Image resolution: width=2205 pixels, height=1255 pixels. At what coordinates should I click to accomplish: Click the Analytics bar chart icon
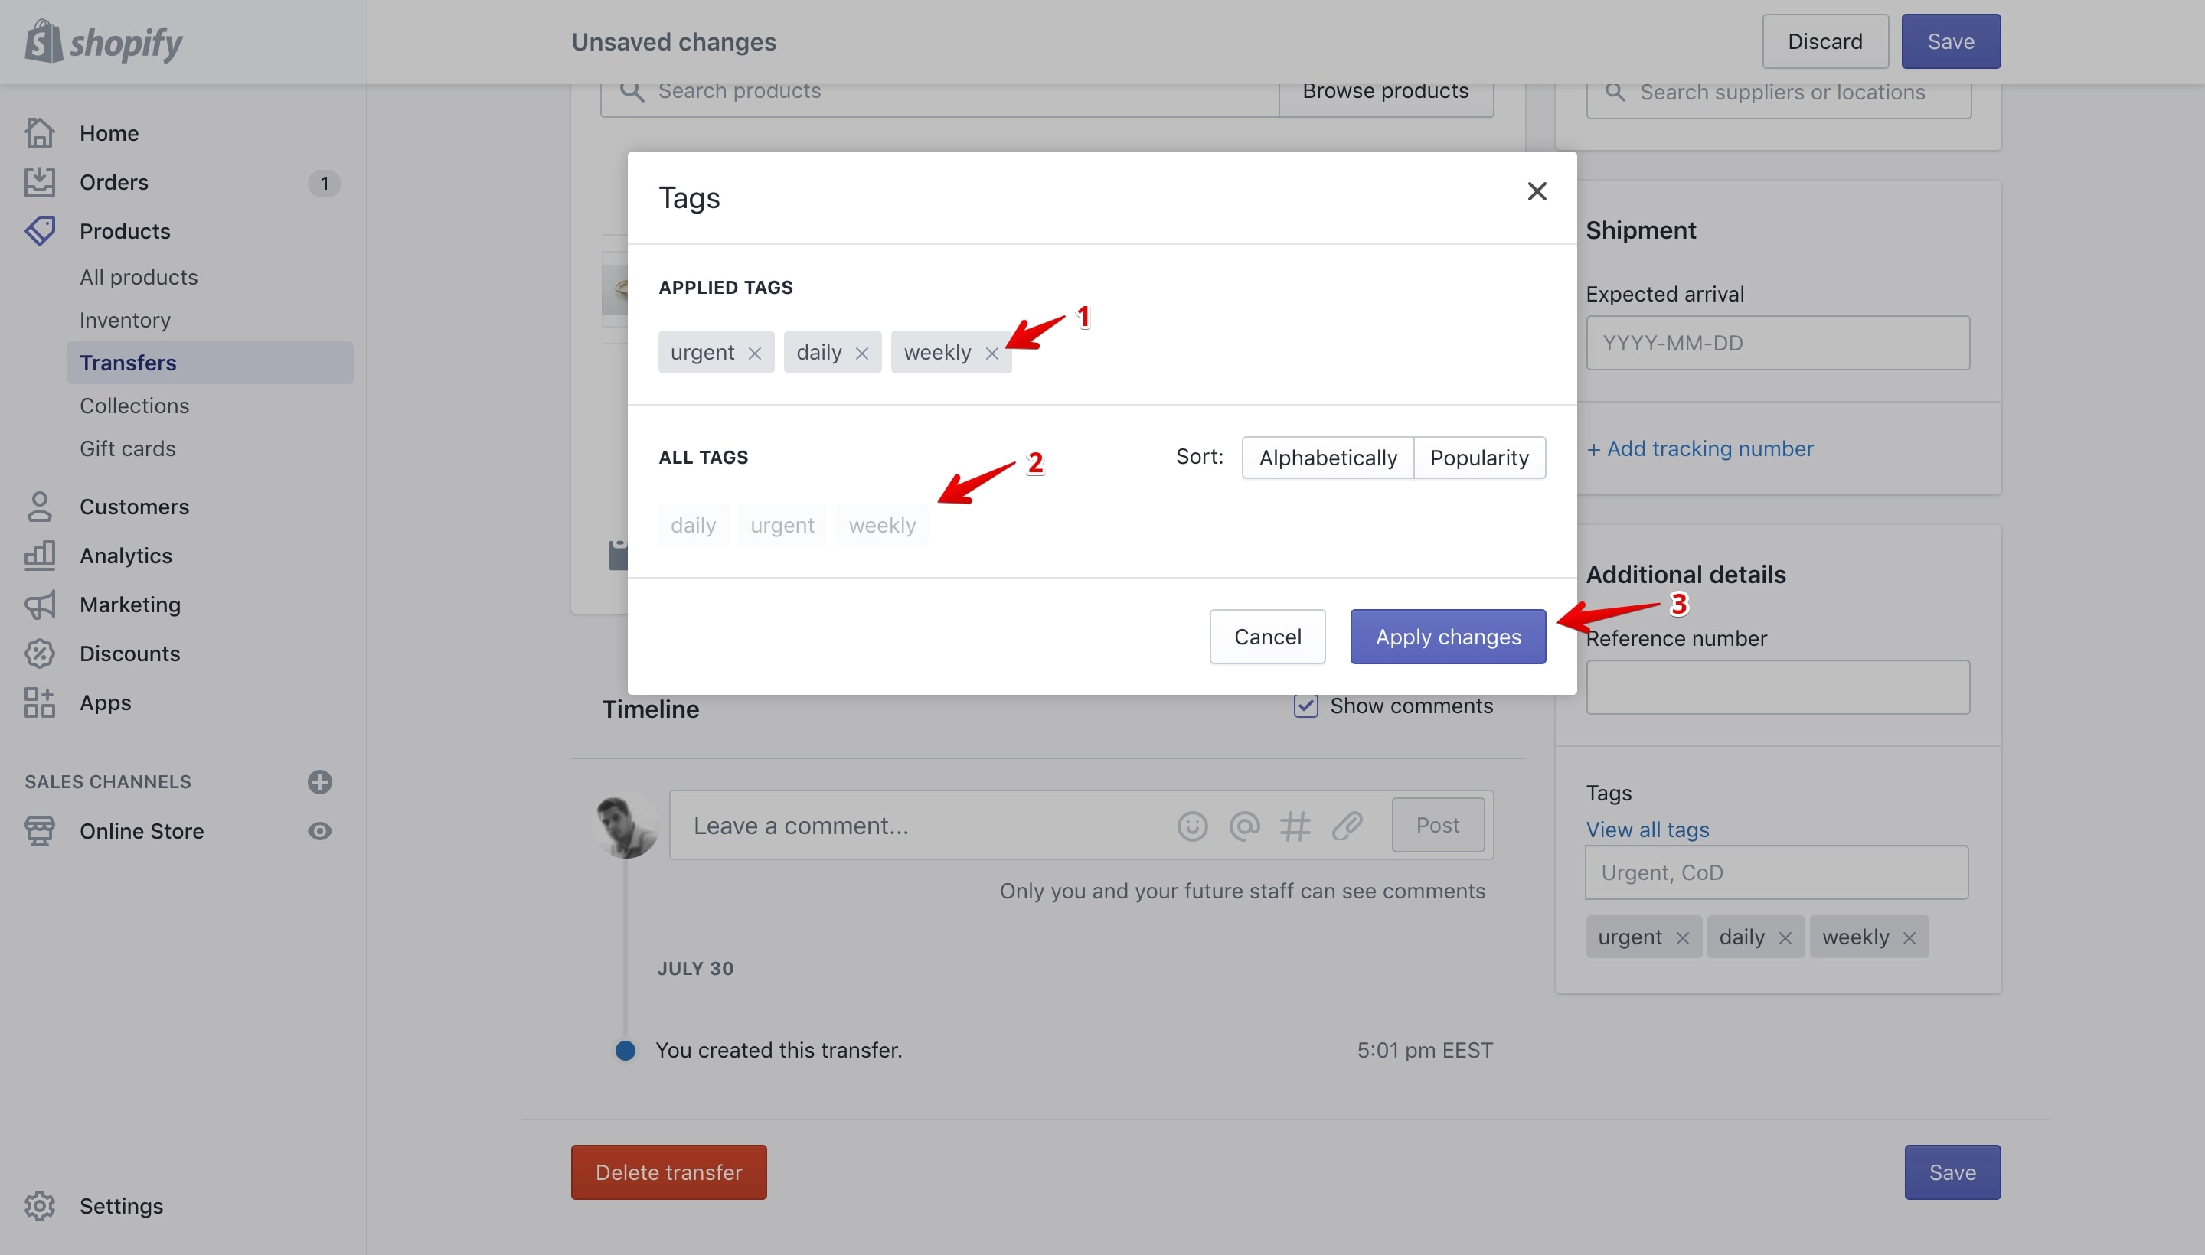pos(40,555)
